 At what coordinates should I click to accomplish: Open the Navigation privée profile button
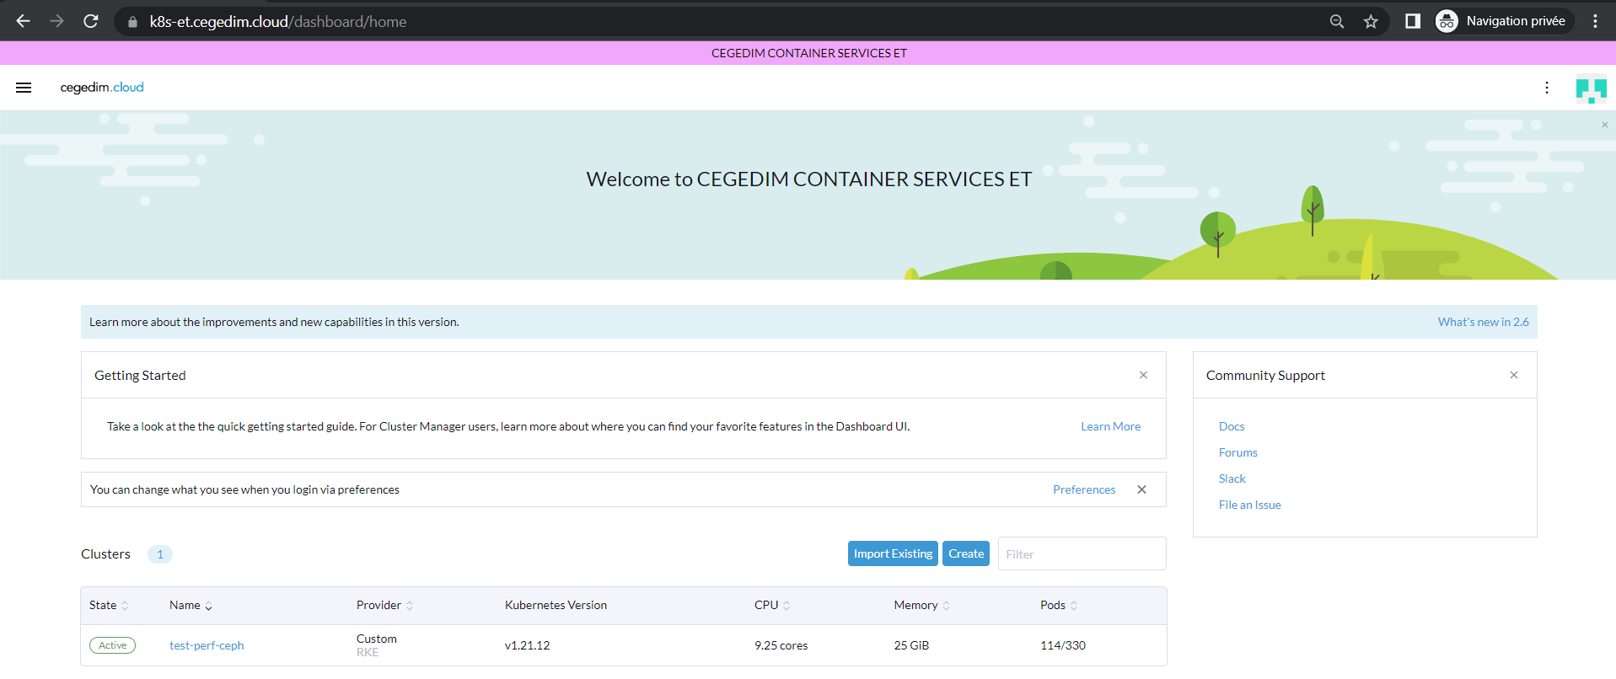pyautogui.click(x=1504, y=21)
